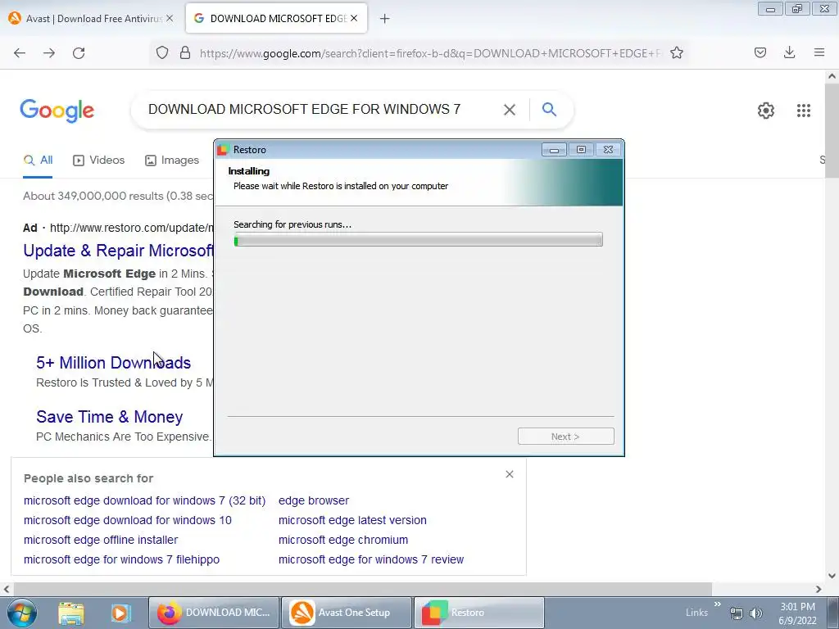The width and height of the screenshot is (839, 629).
Task: Open the 5+ Million Downloads link
Action: coord(113,363)
